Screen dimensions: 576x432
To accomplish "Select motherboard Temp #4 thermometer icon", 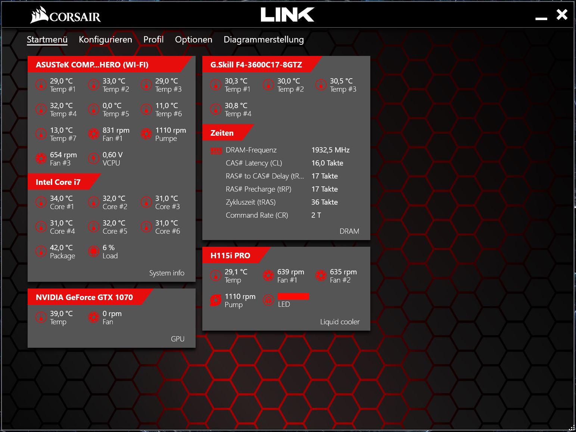I will point(41,109).
